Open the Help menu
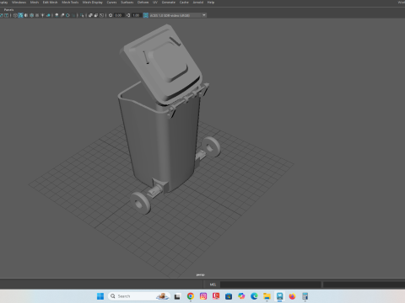405x303 pixels. pos(211,3)
